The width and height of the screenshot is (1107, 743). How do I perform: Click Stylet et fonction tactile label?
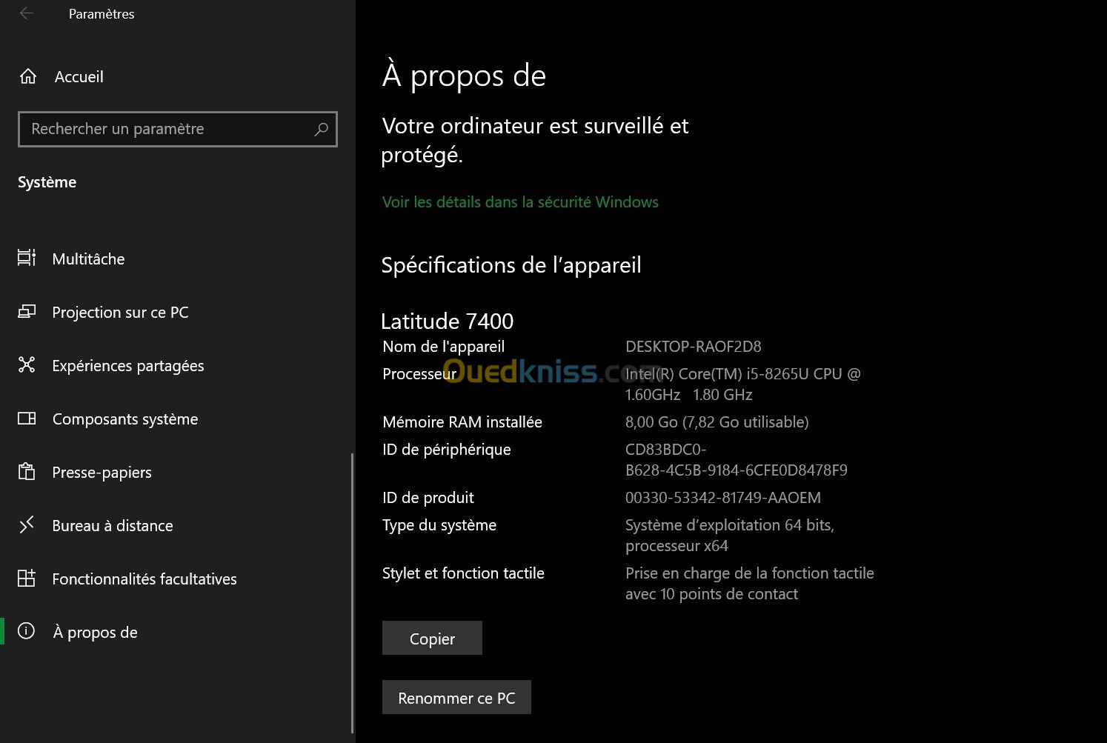coord(463,573)
